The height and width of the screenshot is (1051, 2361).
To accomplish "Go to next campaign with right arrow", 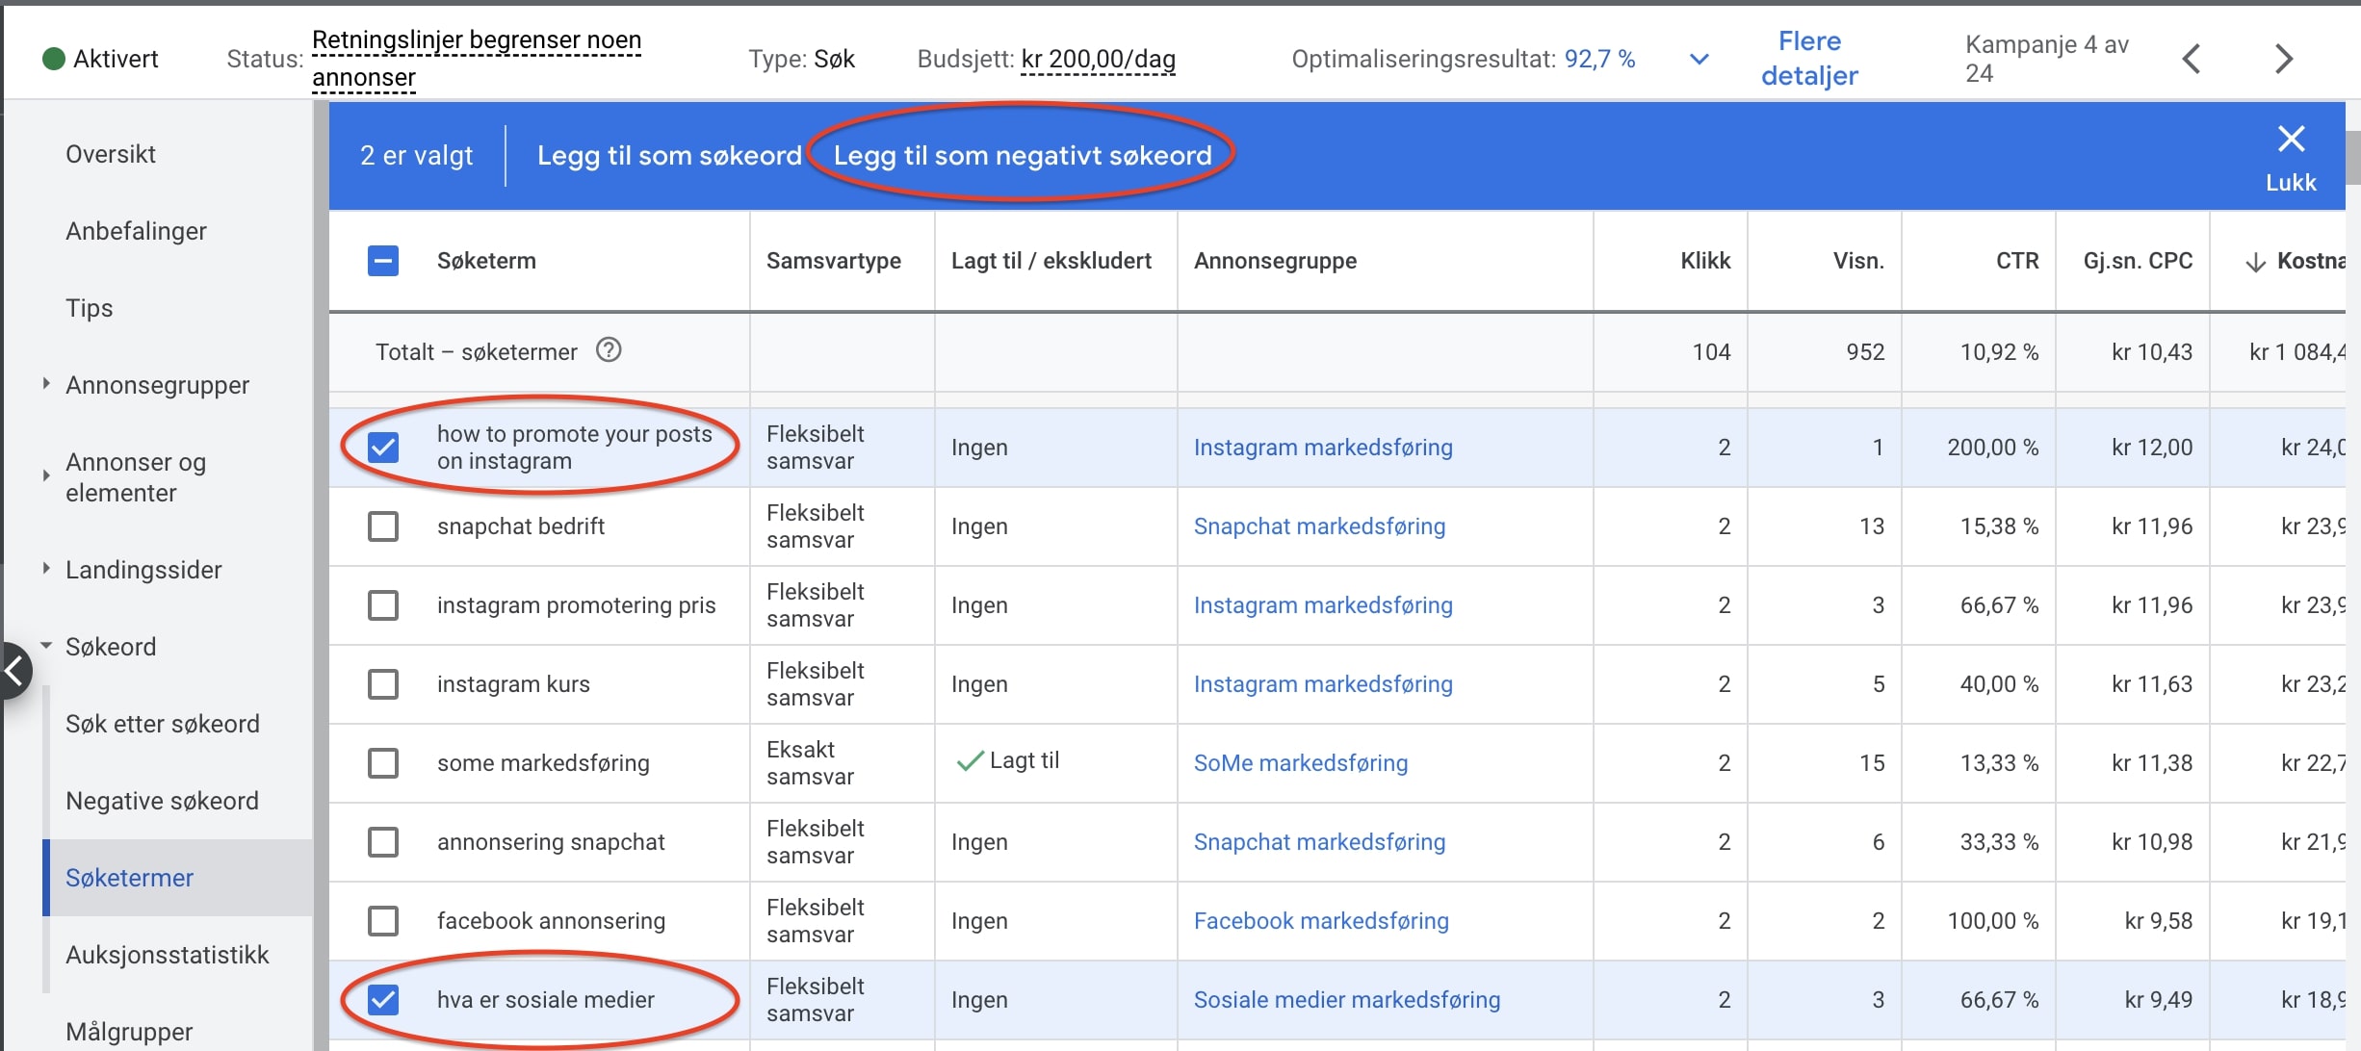I will [x=2283, y=59].
